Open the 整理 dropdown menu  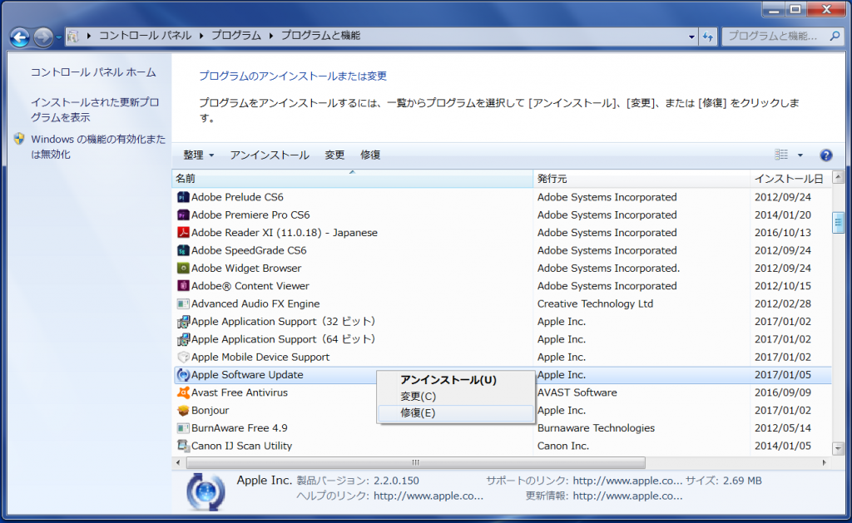(198, 155)
